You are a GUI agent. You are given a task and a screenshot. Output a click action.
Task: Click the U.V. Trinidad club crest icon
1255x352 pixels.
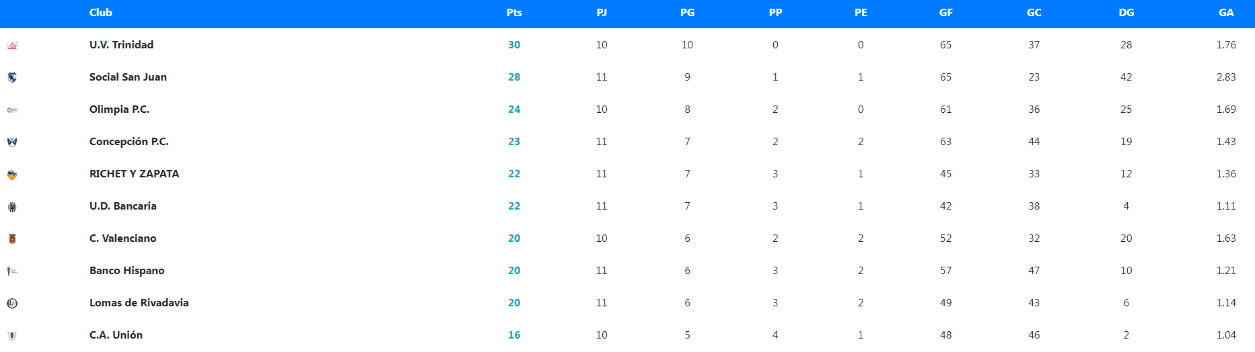point(12,46)
